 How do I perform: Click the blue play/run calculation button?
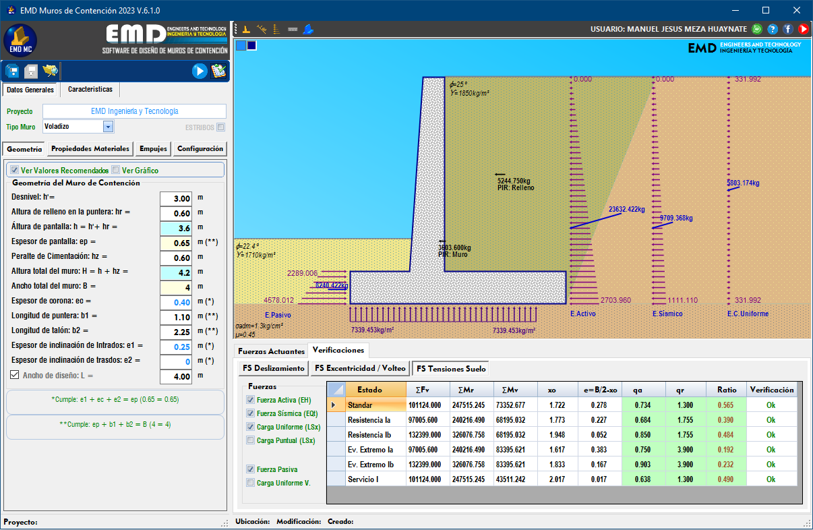click(x=200, y=71)
